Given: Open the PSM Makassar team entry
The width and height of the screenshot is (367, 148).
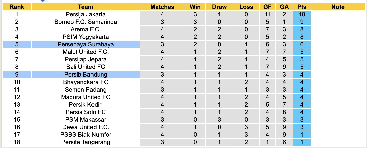Looking at the screenshot, I should pos(86,120).
